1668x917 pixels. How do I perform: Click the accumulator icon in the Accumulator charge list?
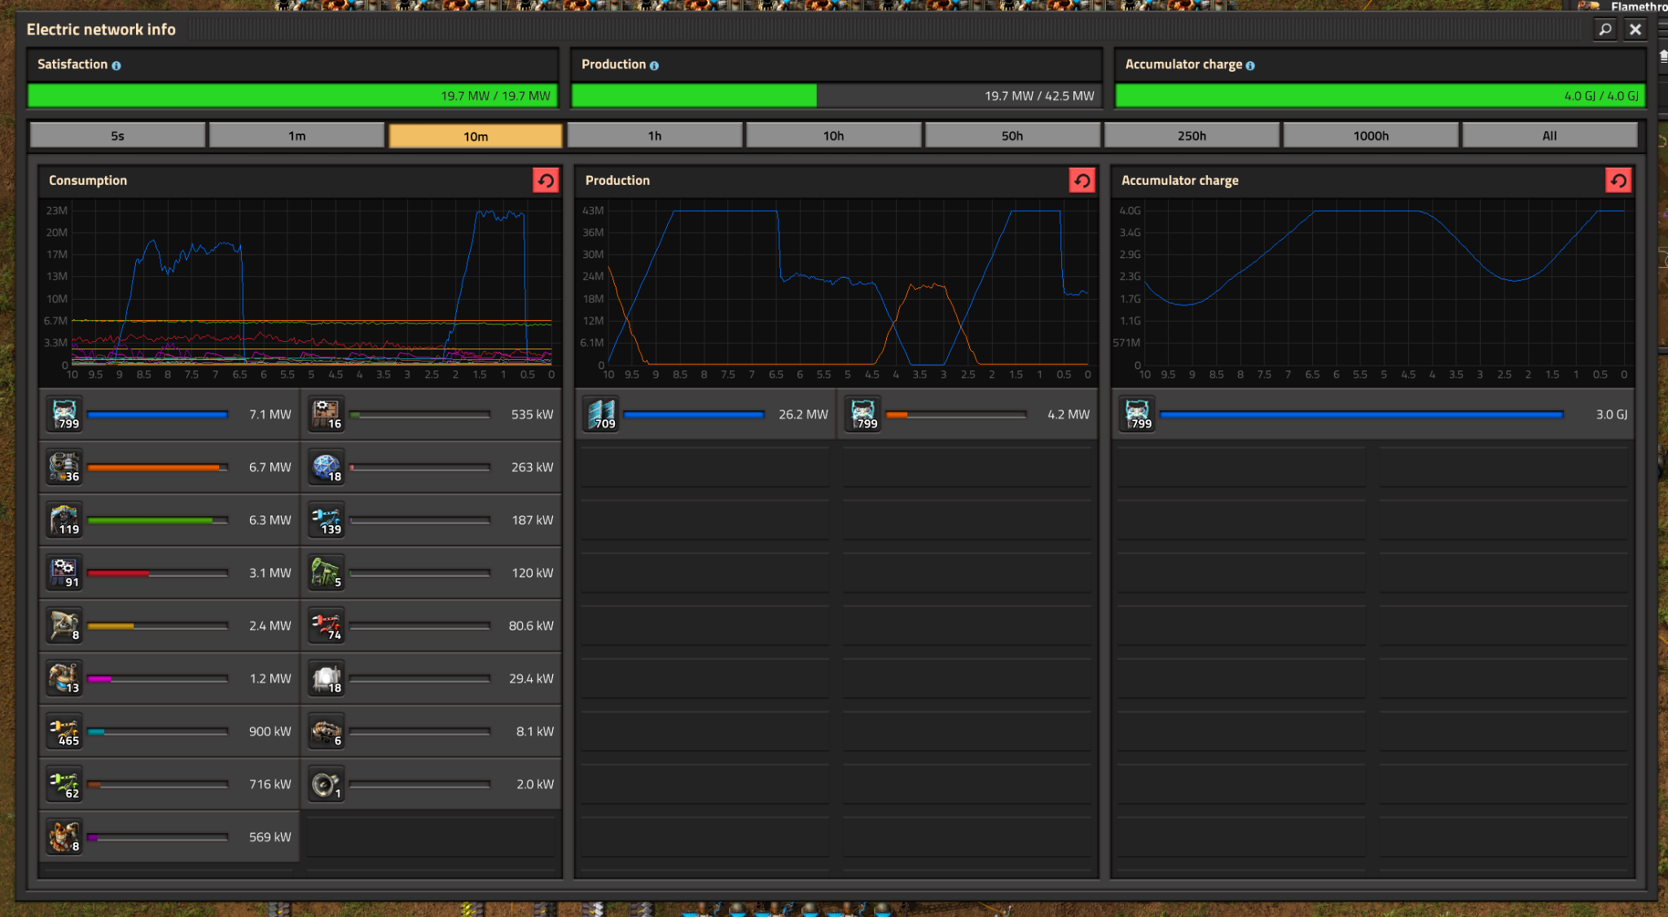[1138, 415]
